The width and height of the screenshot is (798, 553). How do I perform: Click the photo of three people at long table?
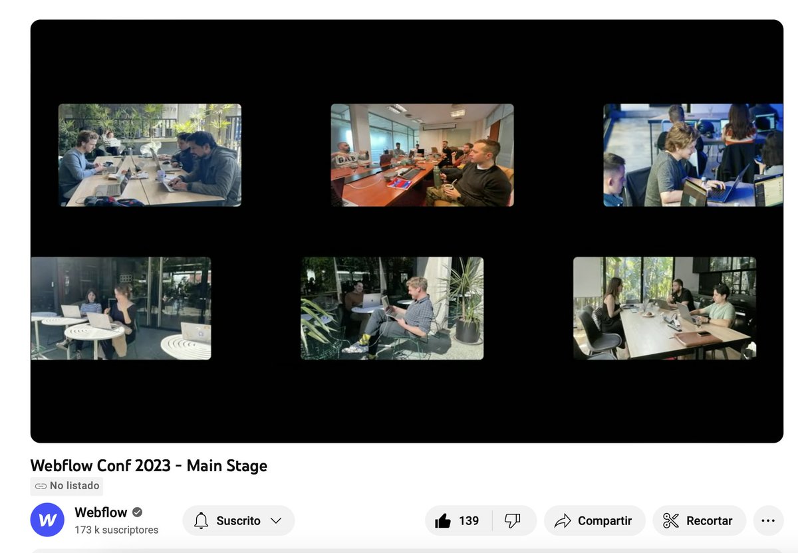(665, 308)
